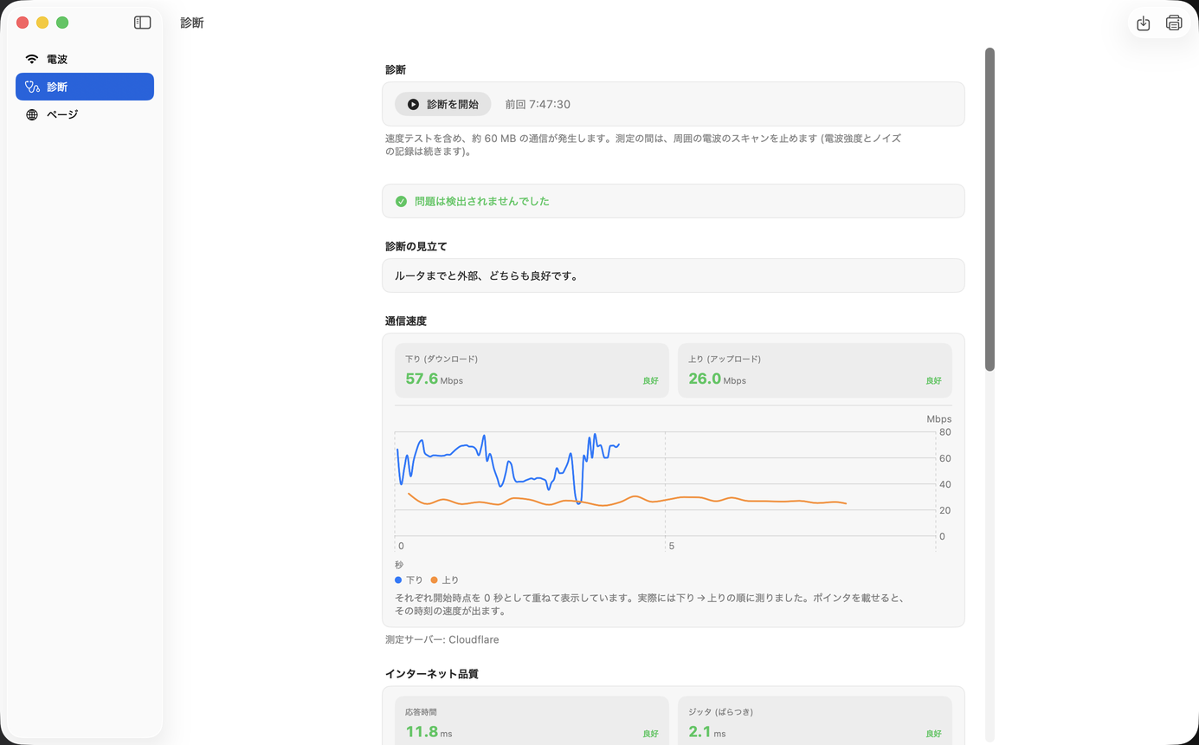Viewport: 1199px width, 745px height.
Task: Click the 下り (ダウンロード) speed card
Action: (x=532, y=371)
